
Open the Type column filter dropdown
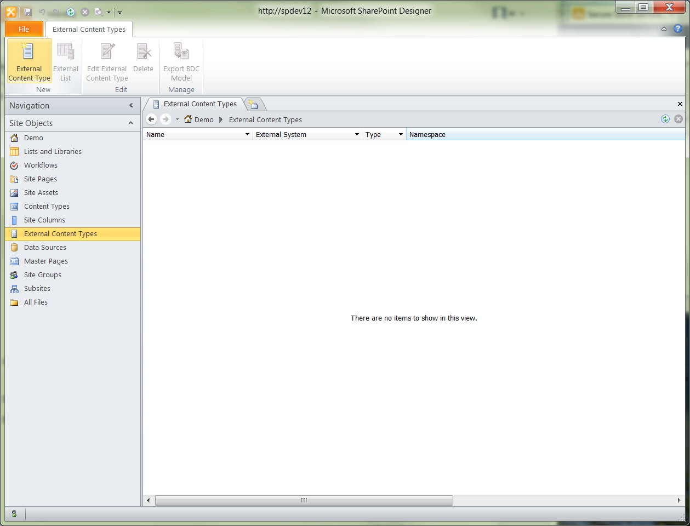tap(401, 134)
